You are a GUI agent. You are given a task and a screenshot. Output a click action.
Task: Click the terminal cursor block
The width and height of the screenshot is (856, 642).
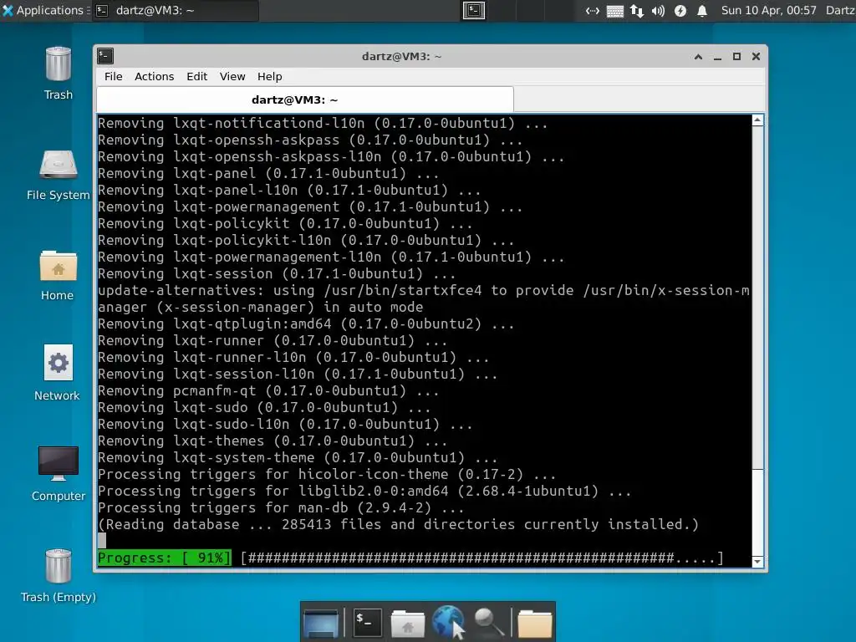(102, 541)
